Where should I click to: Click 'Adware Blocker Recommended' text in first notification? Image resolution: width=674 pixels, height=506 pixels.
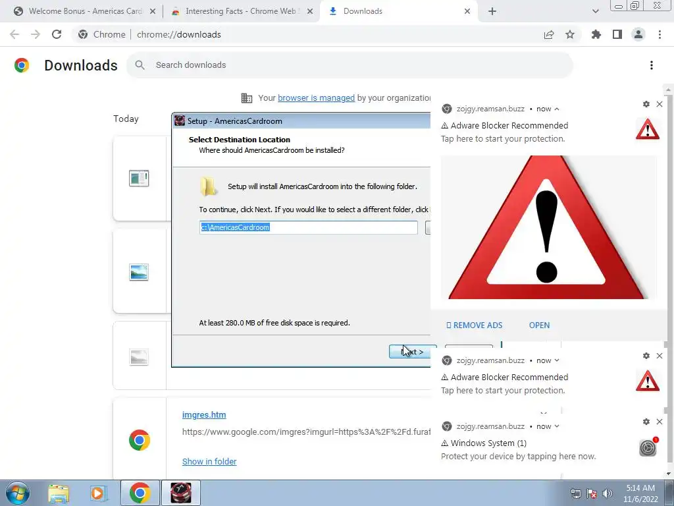tap(509, 126)
